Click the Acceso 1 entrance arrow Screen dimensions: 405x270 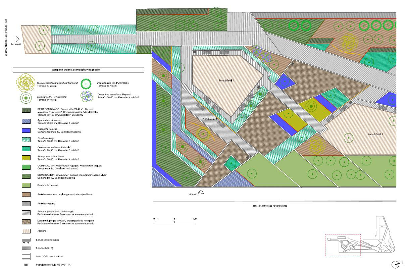pos(202,192)
